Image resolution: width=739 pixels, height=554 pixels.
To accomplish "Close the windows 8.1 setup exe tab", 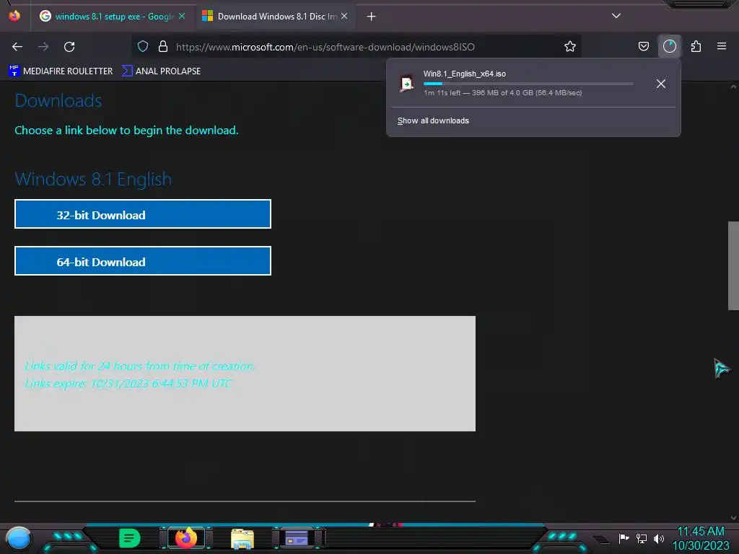I will pyautogui.click(x=182, y=16).
